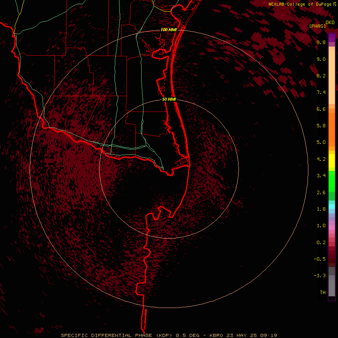Click the 4.2 scale value
The width and height of the screenshot is (338, 338).
point(321,159)
